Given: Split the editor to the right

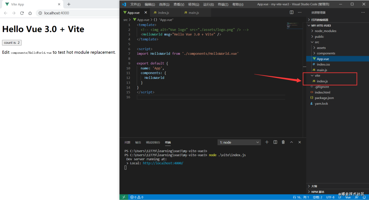Looking at the screenshot, I should click(x=291, y=12).
